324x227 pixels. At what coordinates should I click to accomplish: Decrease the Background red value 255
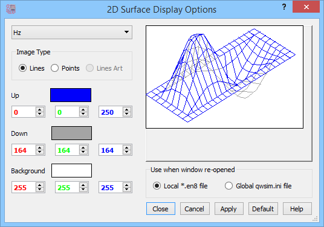[x=40, y=190]
